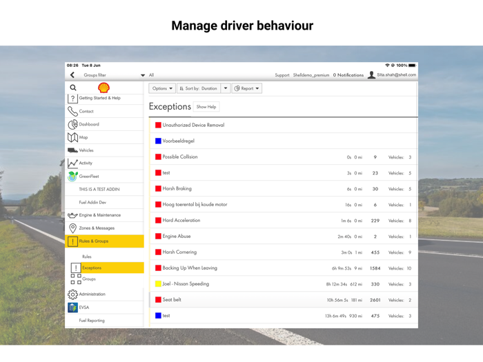The height and width of the screenshot is (362, 483).
Task: Select the Rules submenu item
Action: 86,257
